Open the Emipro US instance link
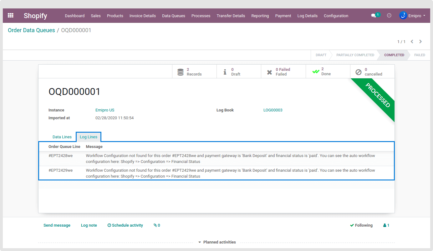433x251 pixels. (x=105, y=110)
